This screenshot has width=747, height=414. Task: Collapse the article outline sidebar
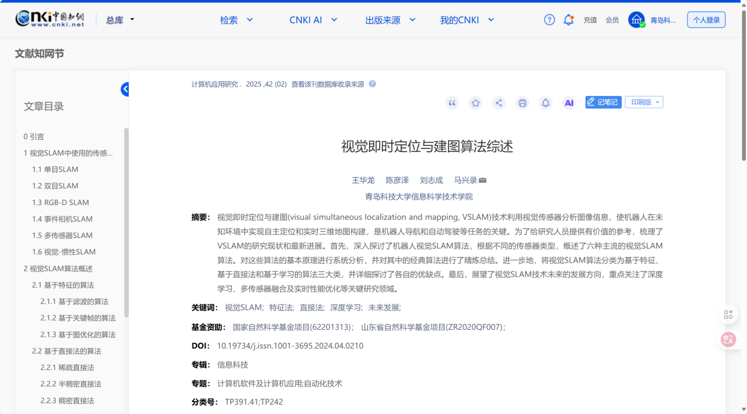(x=125, y=90)
